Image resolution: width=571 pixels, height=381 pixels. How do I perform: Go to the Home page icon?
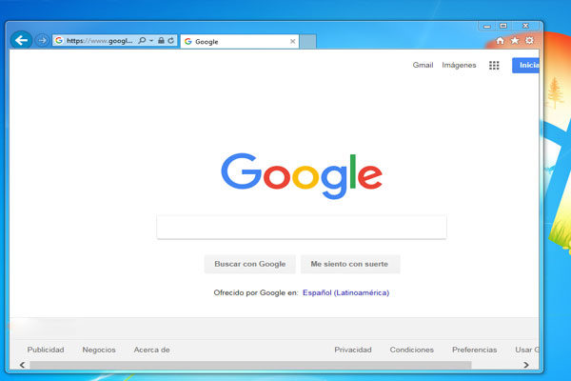(500, 40)
